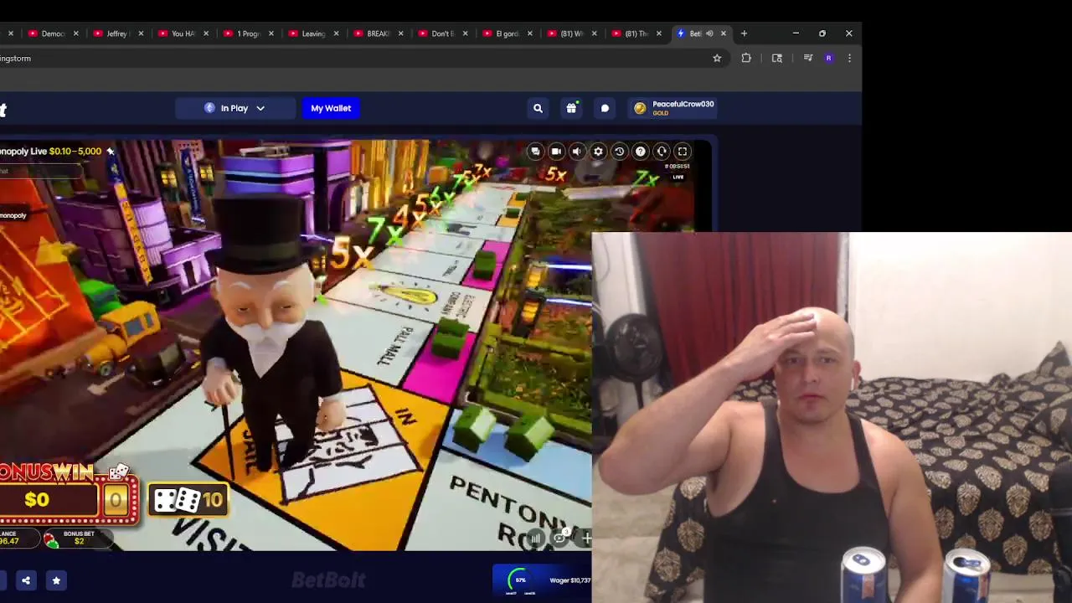Mute the game sound speaker icon

(x=577, y=152)
